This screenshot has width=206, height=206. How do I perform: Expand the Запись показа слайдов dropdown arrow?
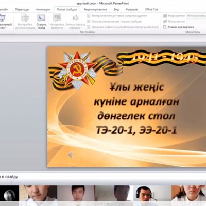click(81, 28)
